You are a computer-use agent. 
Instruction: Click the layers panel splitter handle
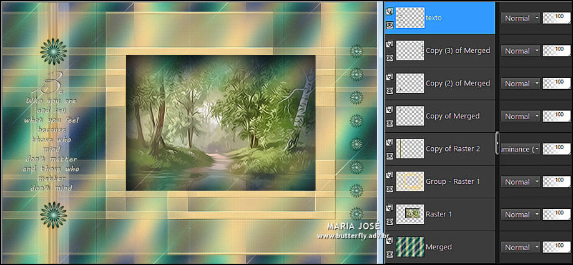tap(497, 143)
